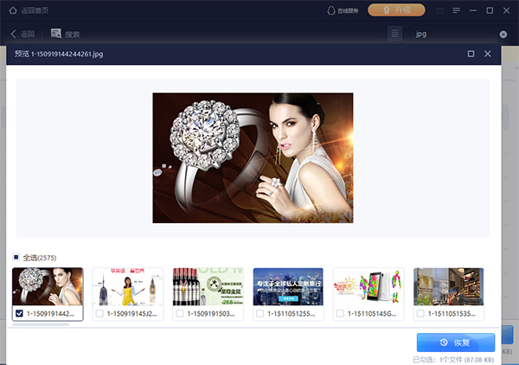Close the preview dialog

(488, 54)
